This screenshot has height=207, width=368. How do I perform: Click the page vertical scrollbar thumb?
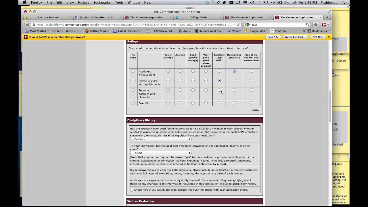pyautogui.click(x=330, y=106)
